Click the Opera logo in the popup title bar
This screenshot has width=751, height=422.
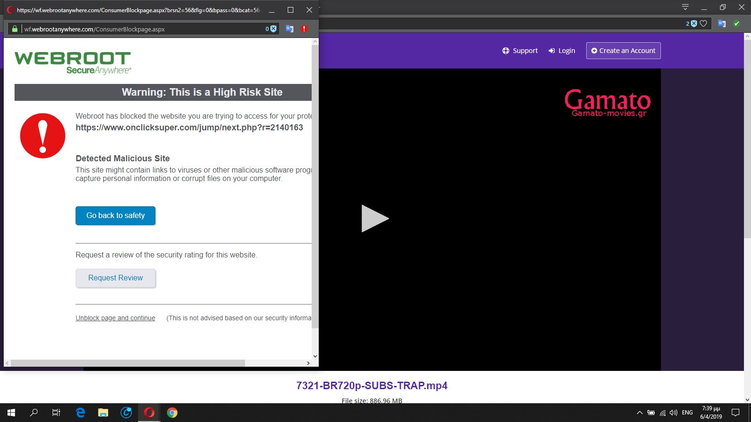[10, 10]
